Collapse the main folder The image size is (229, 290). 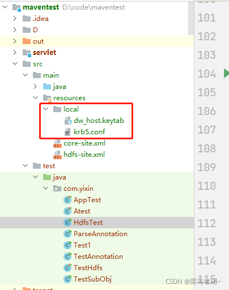[25, 75]
